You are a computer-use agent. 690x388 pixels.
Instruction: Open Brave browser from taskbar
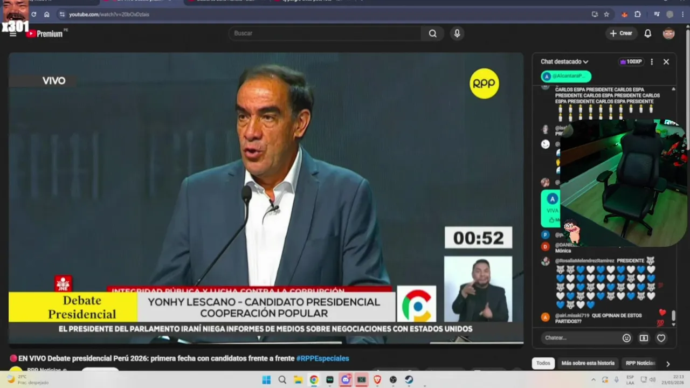click(x=377, y=380)
